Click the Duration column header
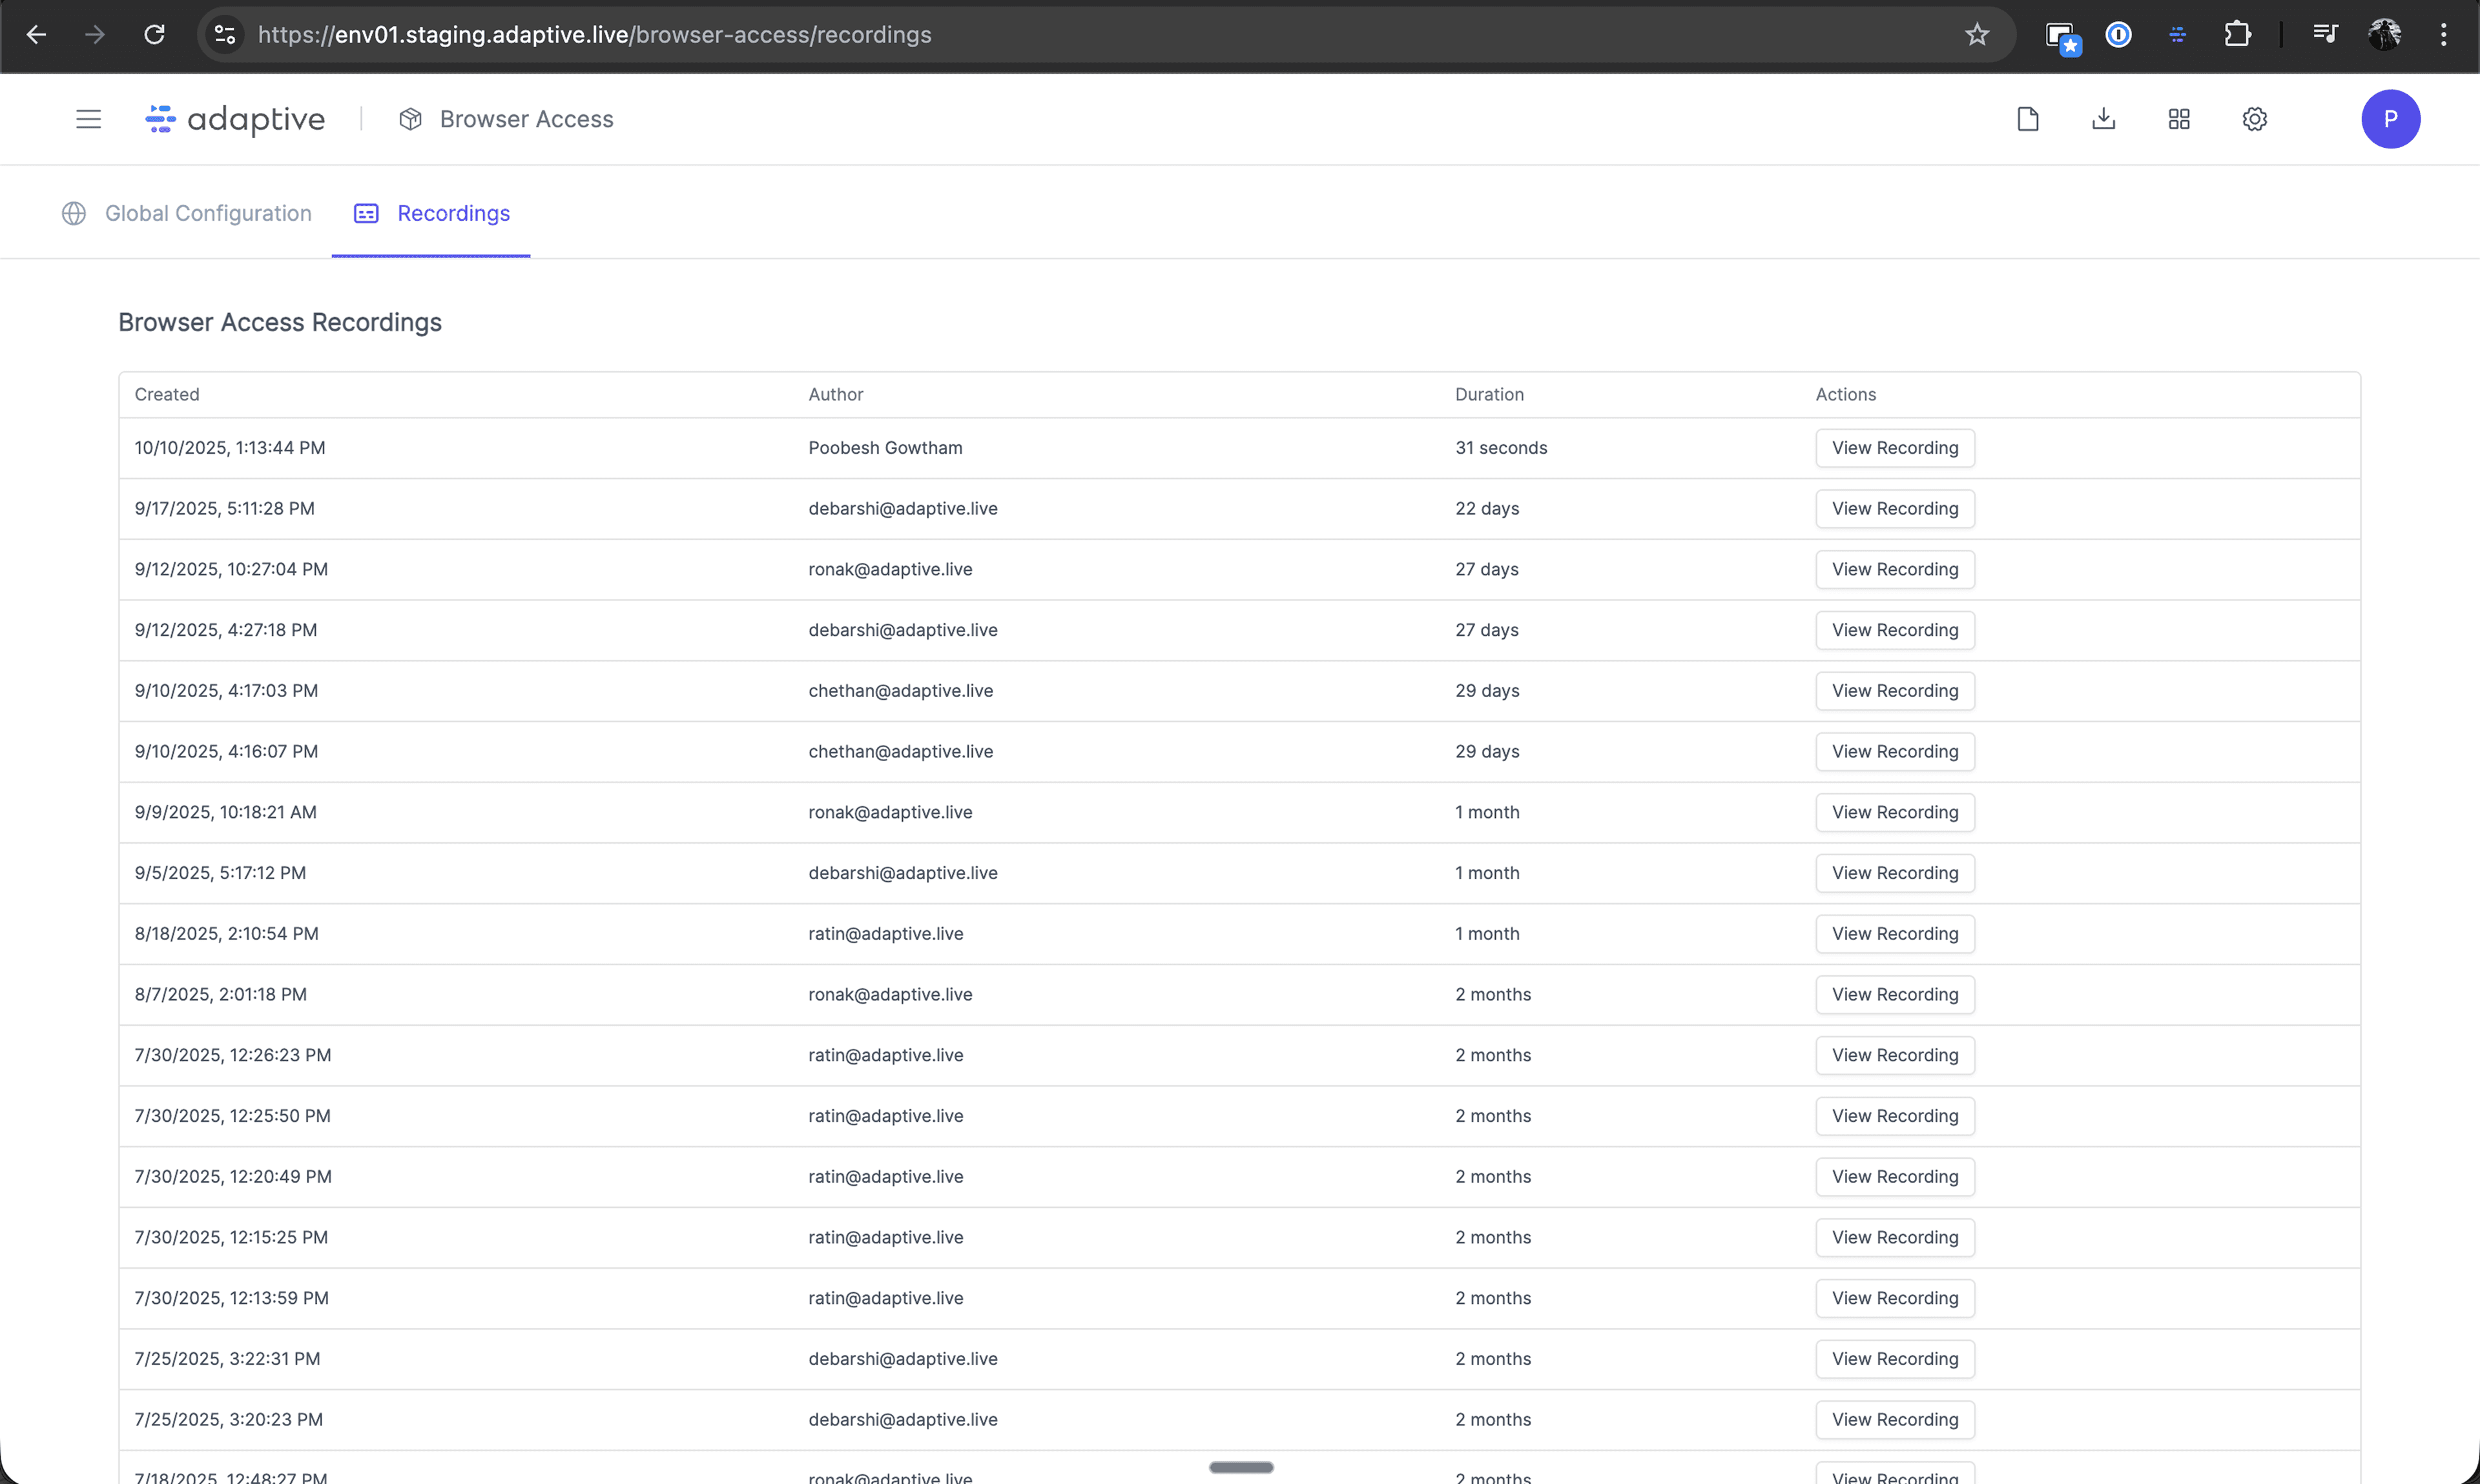Viewport: 2480px width, 1484px height. coord(1489,394)
